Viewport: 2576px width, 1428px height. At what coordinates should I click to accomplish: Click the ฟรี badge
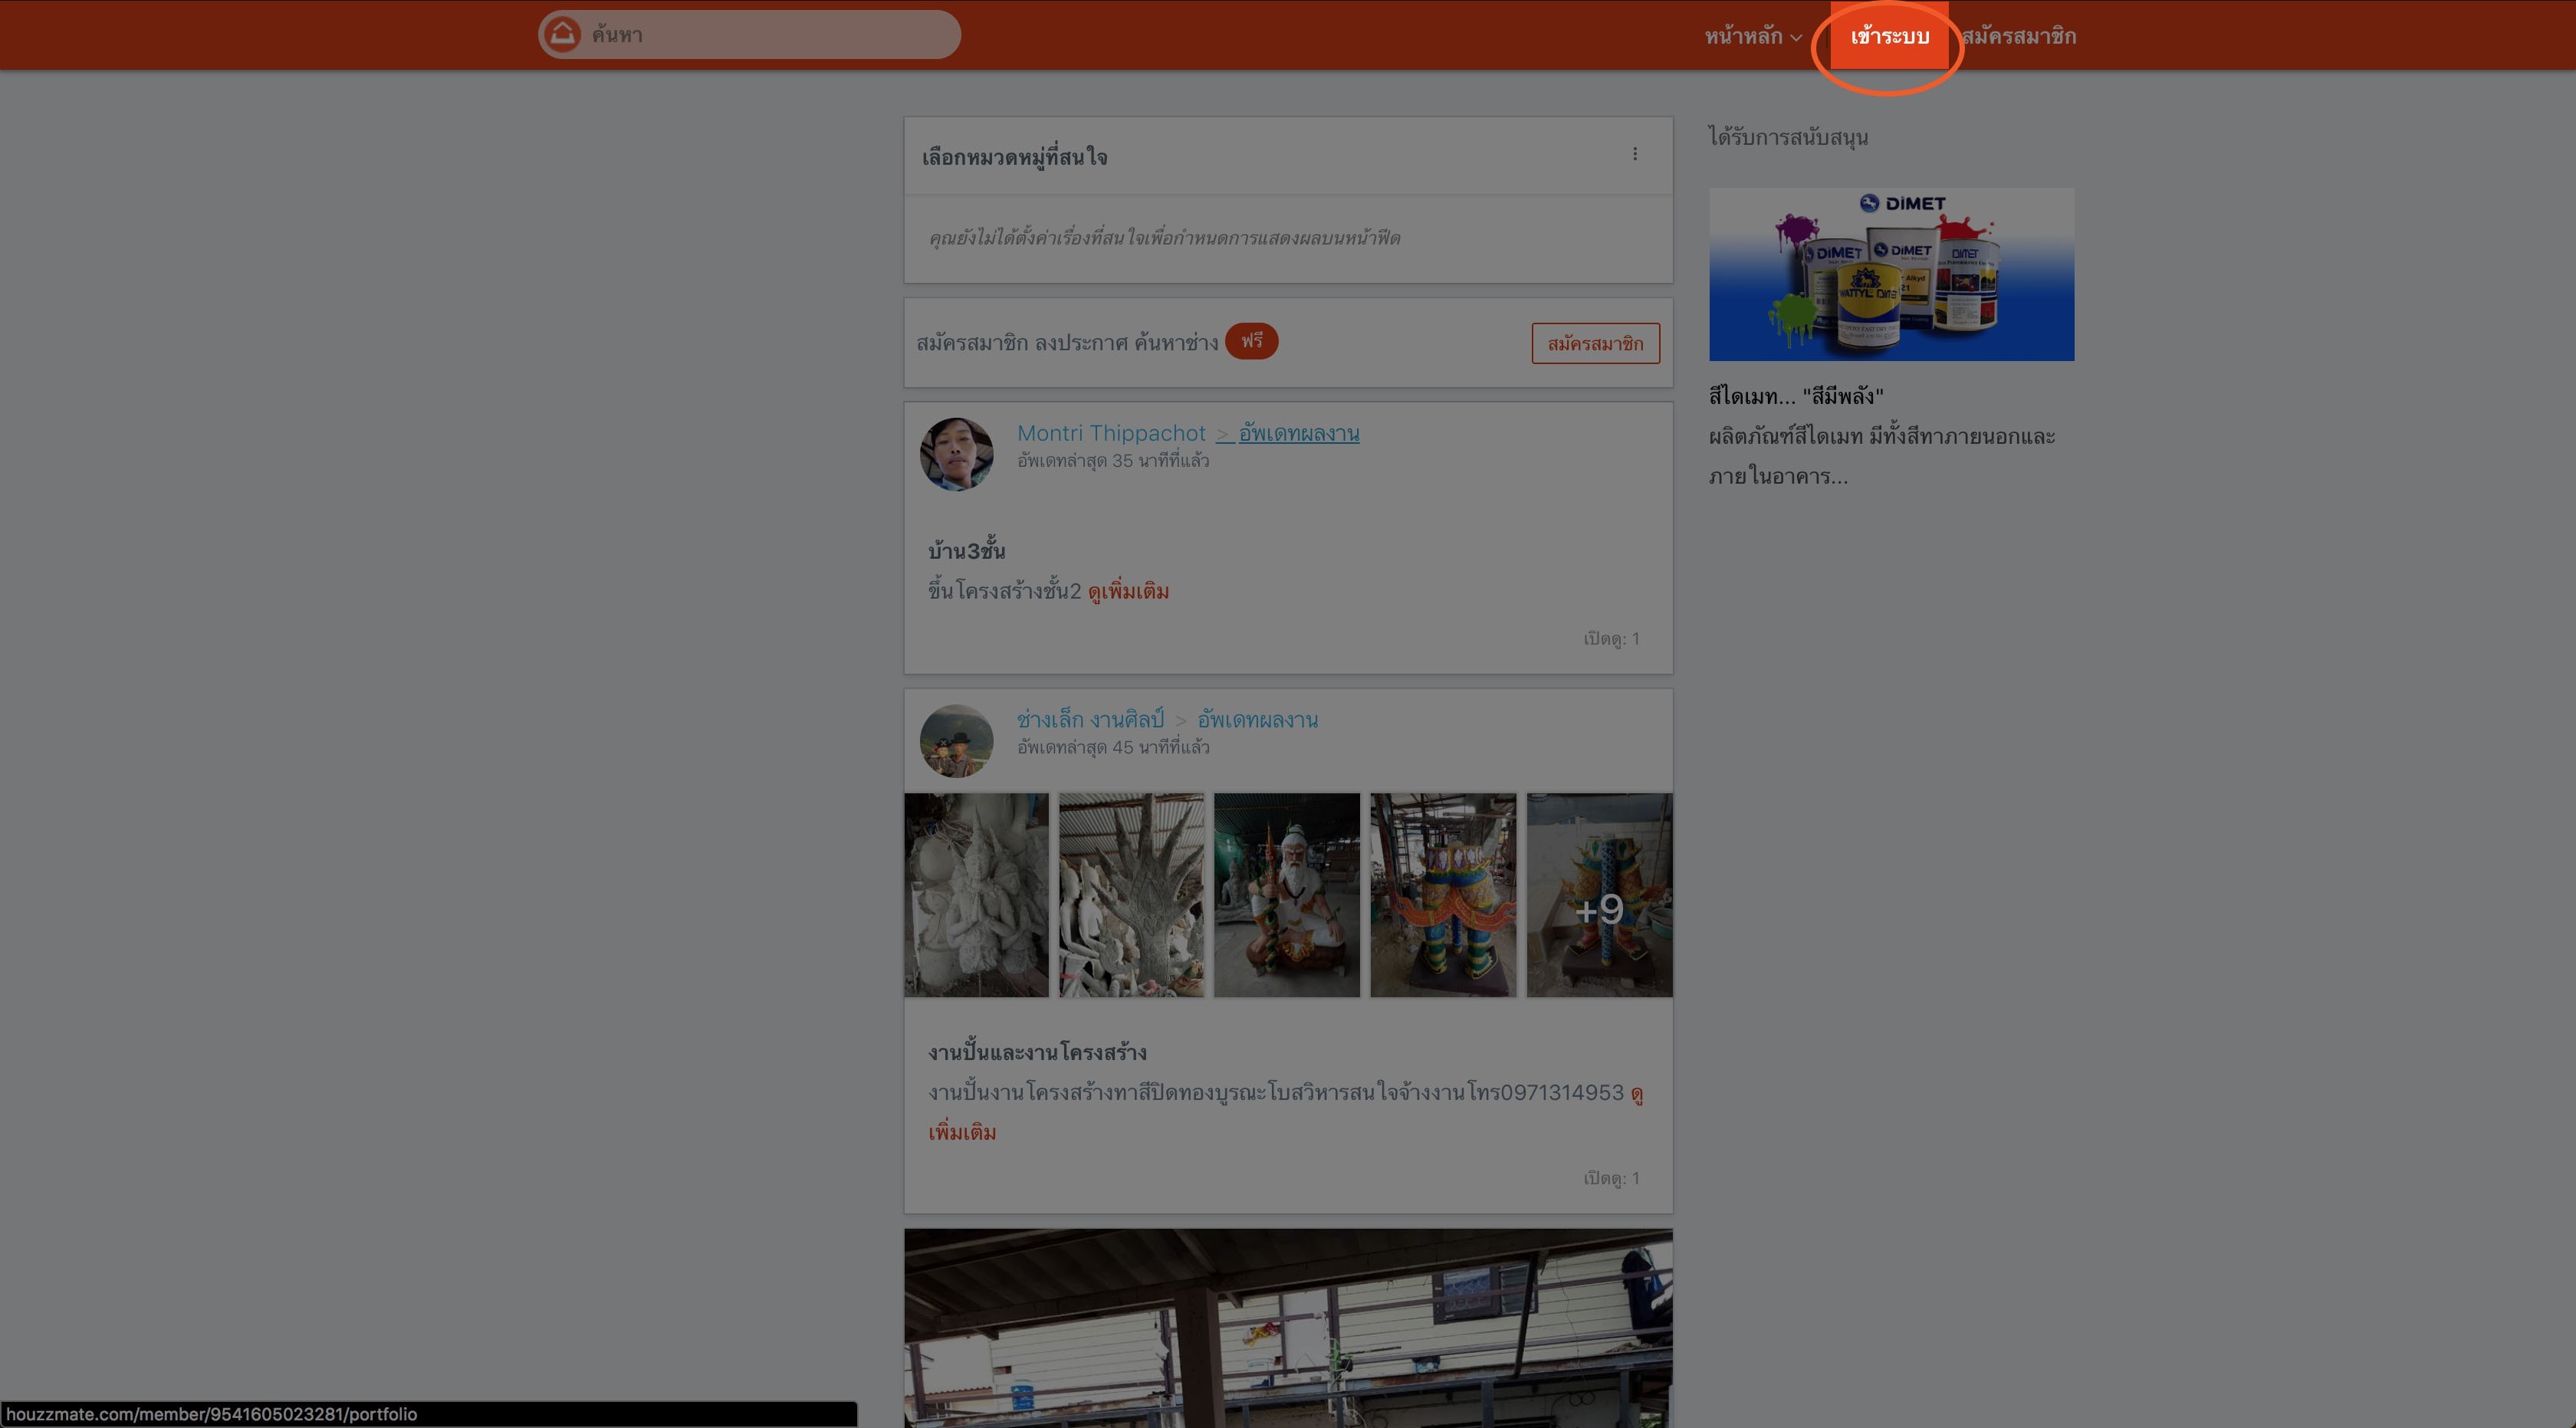click(1251, 341)
